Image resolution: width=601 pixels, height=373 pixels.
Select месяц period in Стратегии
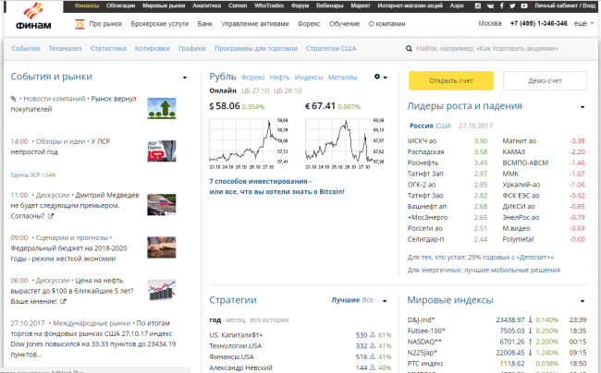(x=234, y=319)
